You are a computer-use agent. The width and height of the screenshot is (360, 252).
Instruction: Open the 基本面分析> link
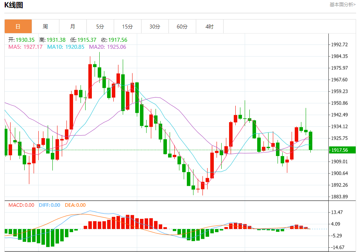pyautogui.click(x=342, y=5)
